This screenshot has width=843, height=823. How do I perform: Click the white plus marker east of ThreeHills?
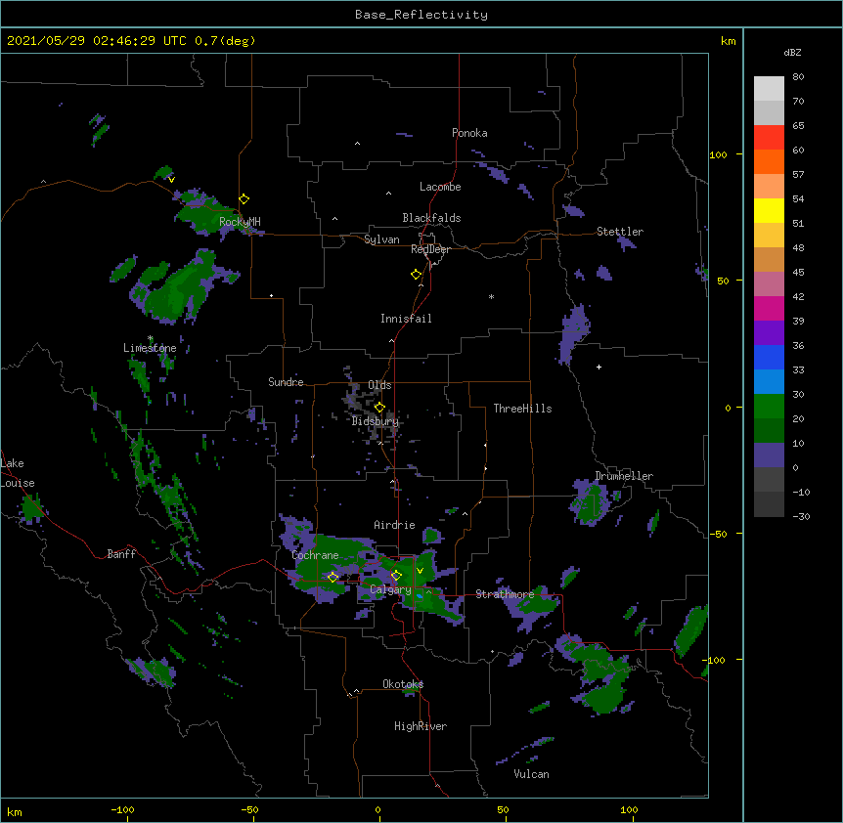coord(599,367)
